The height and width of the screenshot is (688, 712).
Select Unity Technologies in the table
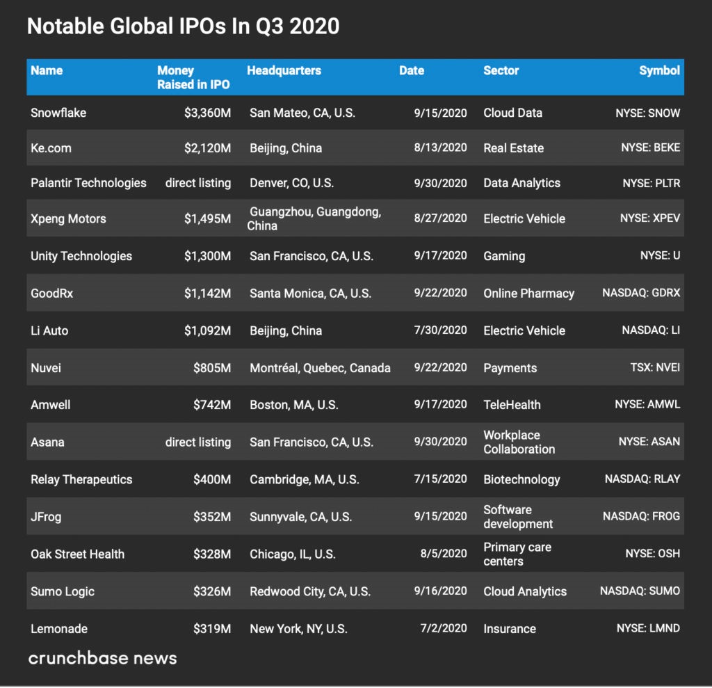[x=81, y=256]
